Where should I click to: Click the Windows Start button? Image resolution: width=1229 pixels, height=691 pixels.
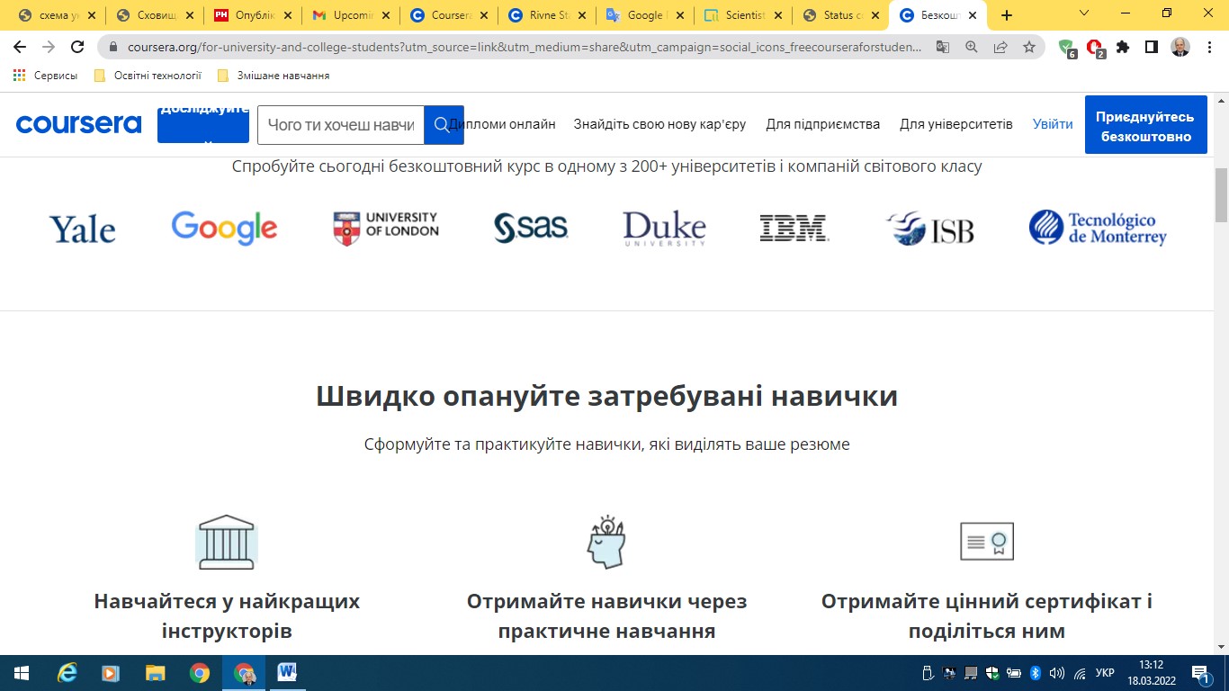coord(22,672)
